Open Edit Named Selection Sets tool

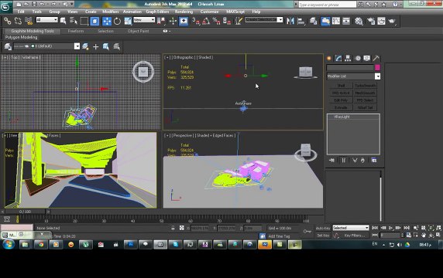[239, 21]
